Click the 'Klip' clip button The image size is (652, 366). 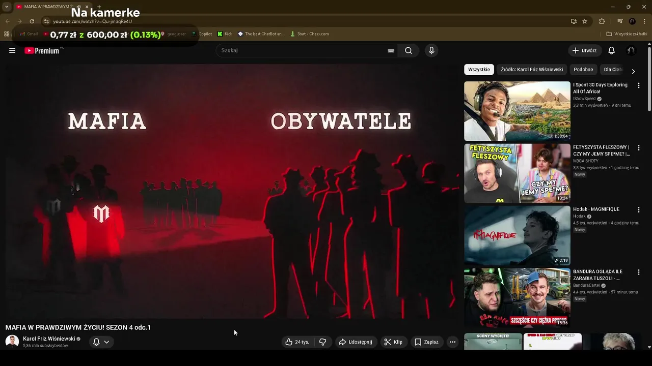click(393, 342)
